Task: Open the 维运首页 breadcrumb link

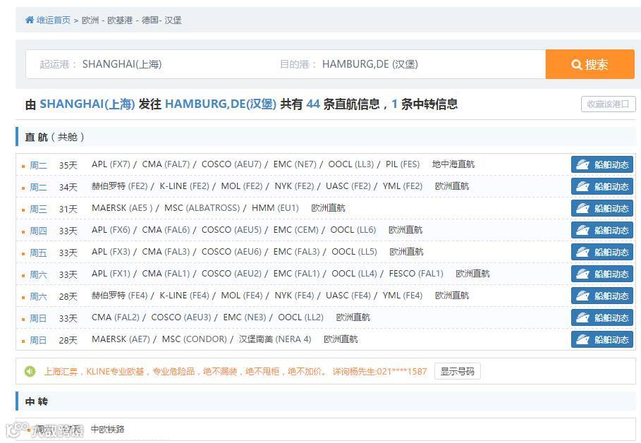Action: click(x=54, y=20)
